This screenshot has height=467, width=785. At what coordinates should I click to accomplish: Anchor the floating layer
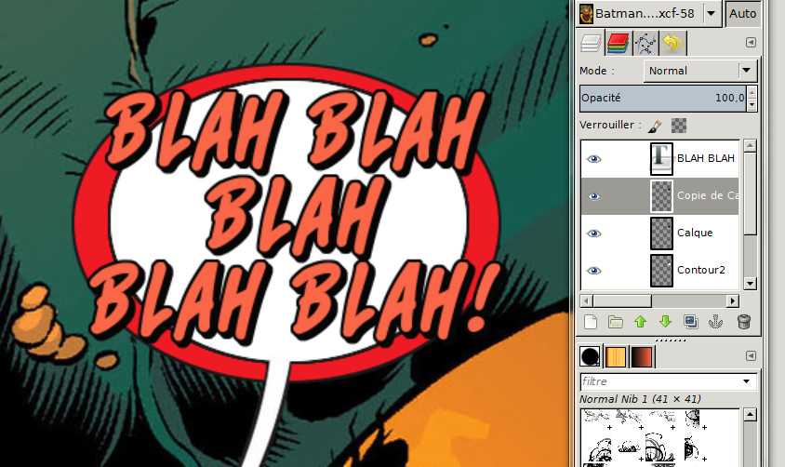point(716,322)
